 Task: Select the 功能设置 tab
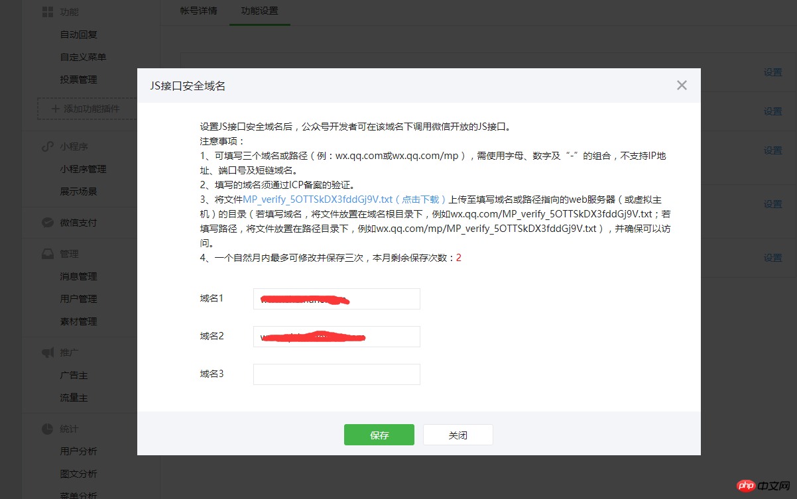pyautogui.click(x=259, y=11)
